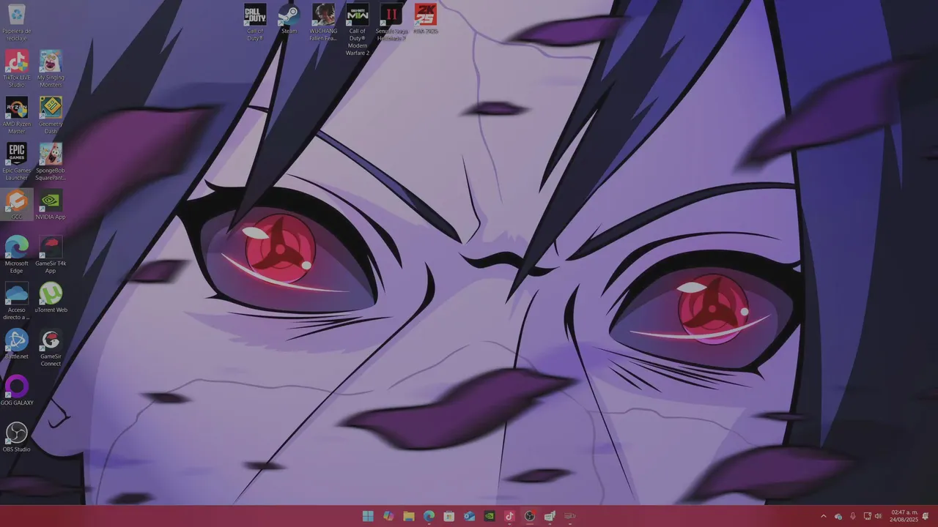Open Microsoft Edge from the taskbar
938x527 pixels.
429,516
